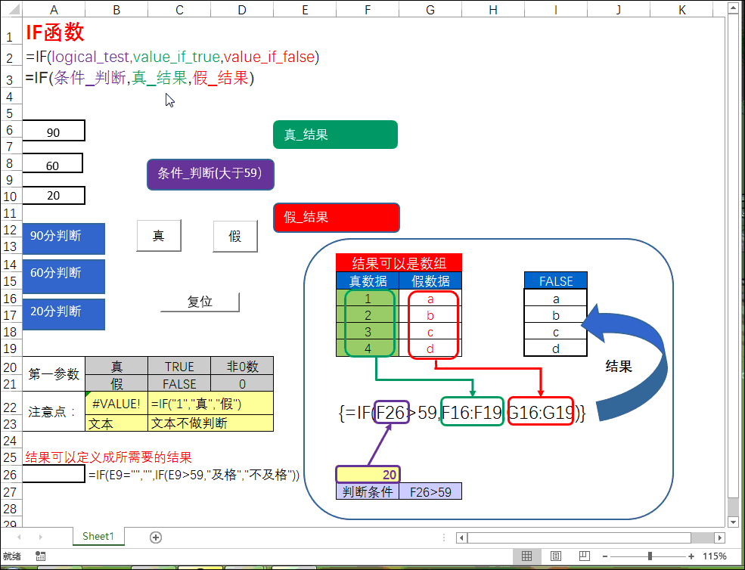Click the 真 button

(159, 236)
